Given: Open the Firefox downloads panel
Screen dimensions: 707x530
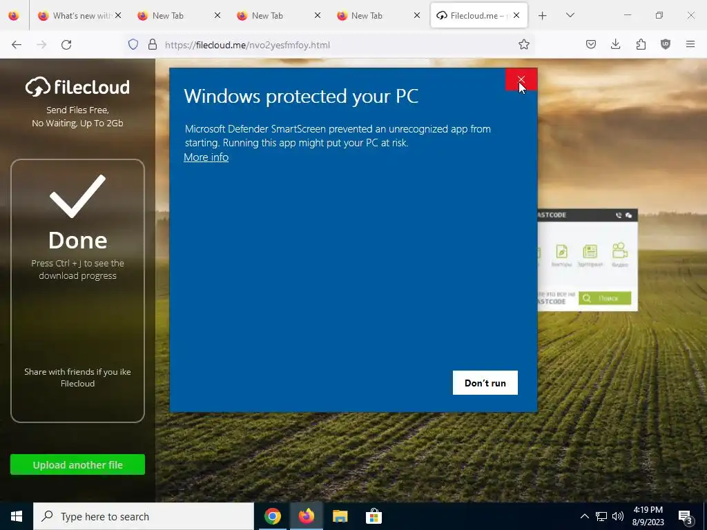Looking at the screenshot, I should pos(615,44).
